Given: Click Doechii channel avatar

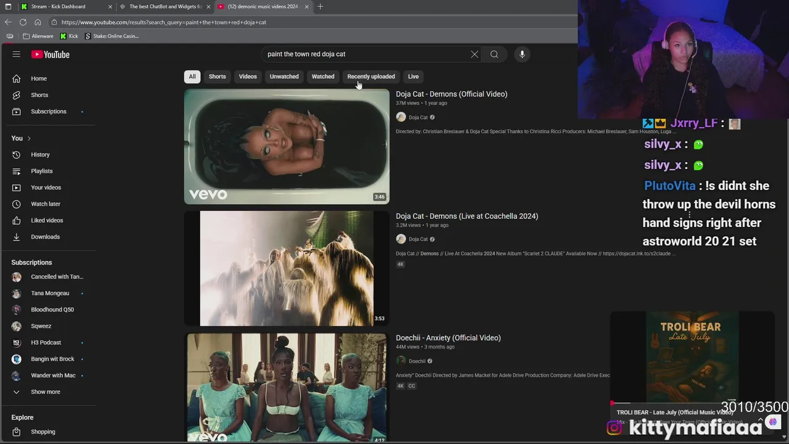Looking at the screenshot, I should tap(401, 361).
